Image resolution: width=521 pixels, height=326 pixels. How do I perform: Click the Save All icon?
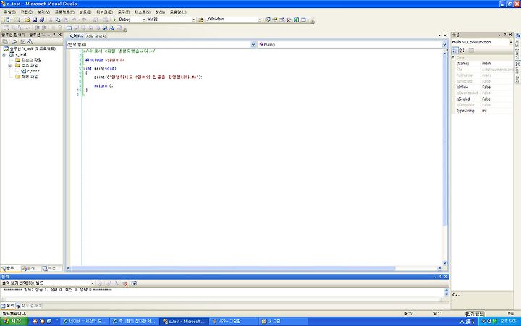point(42,20)
